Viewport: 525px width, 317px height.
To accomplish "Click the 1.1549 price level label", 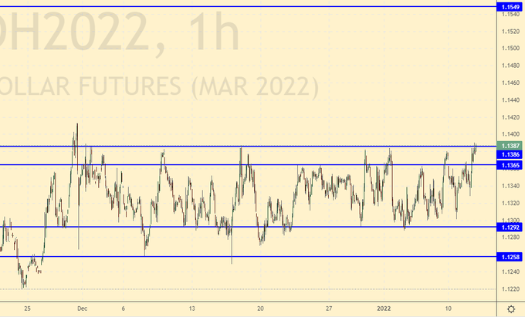I will 510,7.
